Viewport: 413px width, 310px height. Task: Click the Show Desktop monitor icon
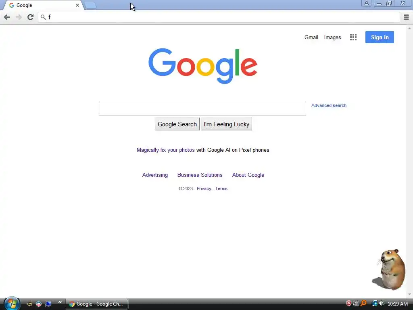click(48, 304)
